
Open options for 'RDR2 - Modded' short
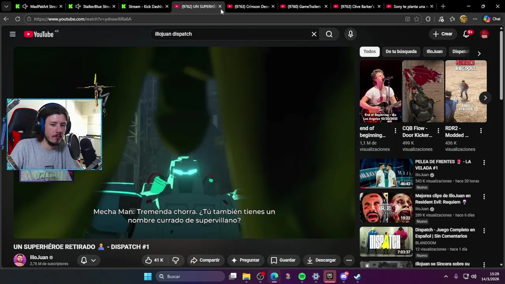pyautogui.click(x=481, y=131)
